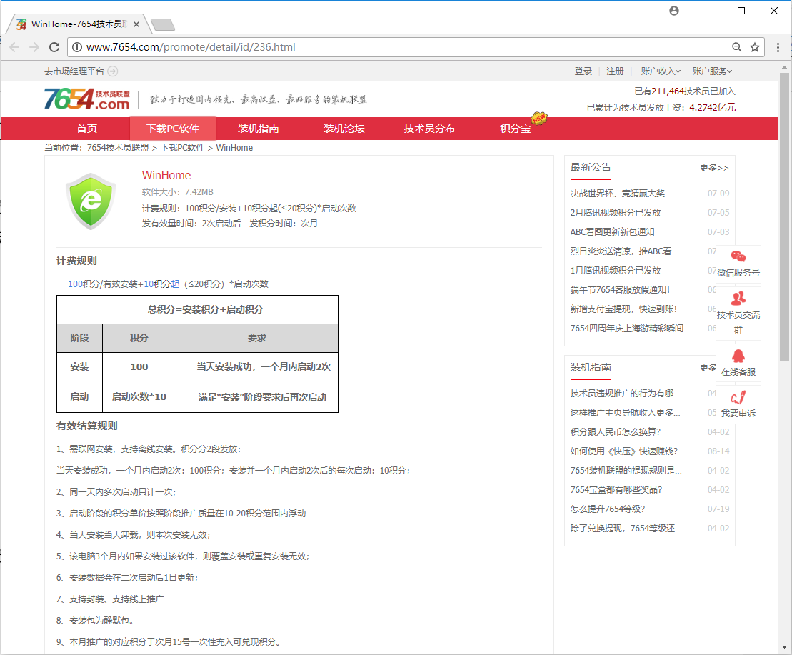The image size is (792, 655).
Task: Bookmark this page with star icon
Action: (x=755, y=47)
